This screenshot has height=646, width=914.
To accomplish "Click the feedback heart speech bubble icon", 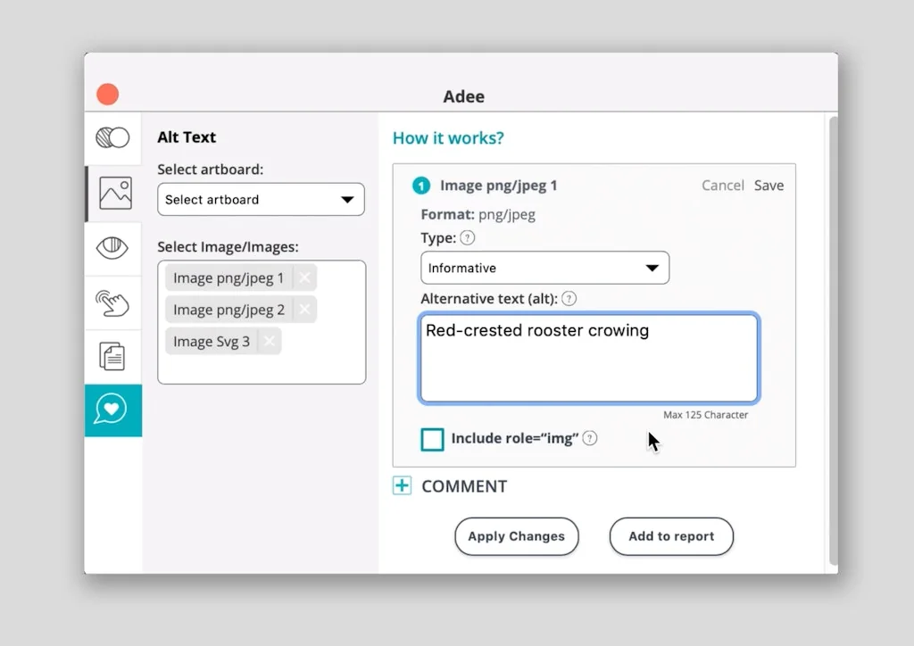I will tap(112, 410).
